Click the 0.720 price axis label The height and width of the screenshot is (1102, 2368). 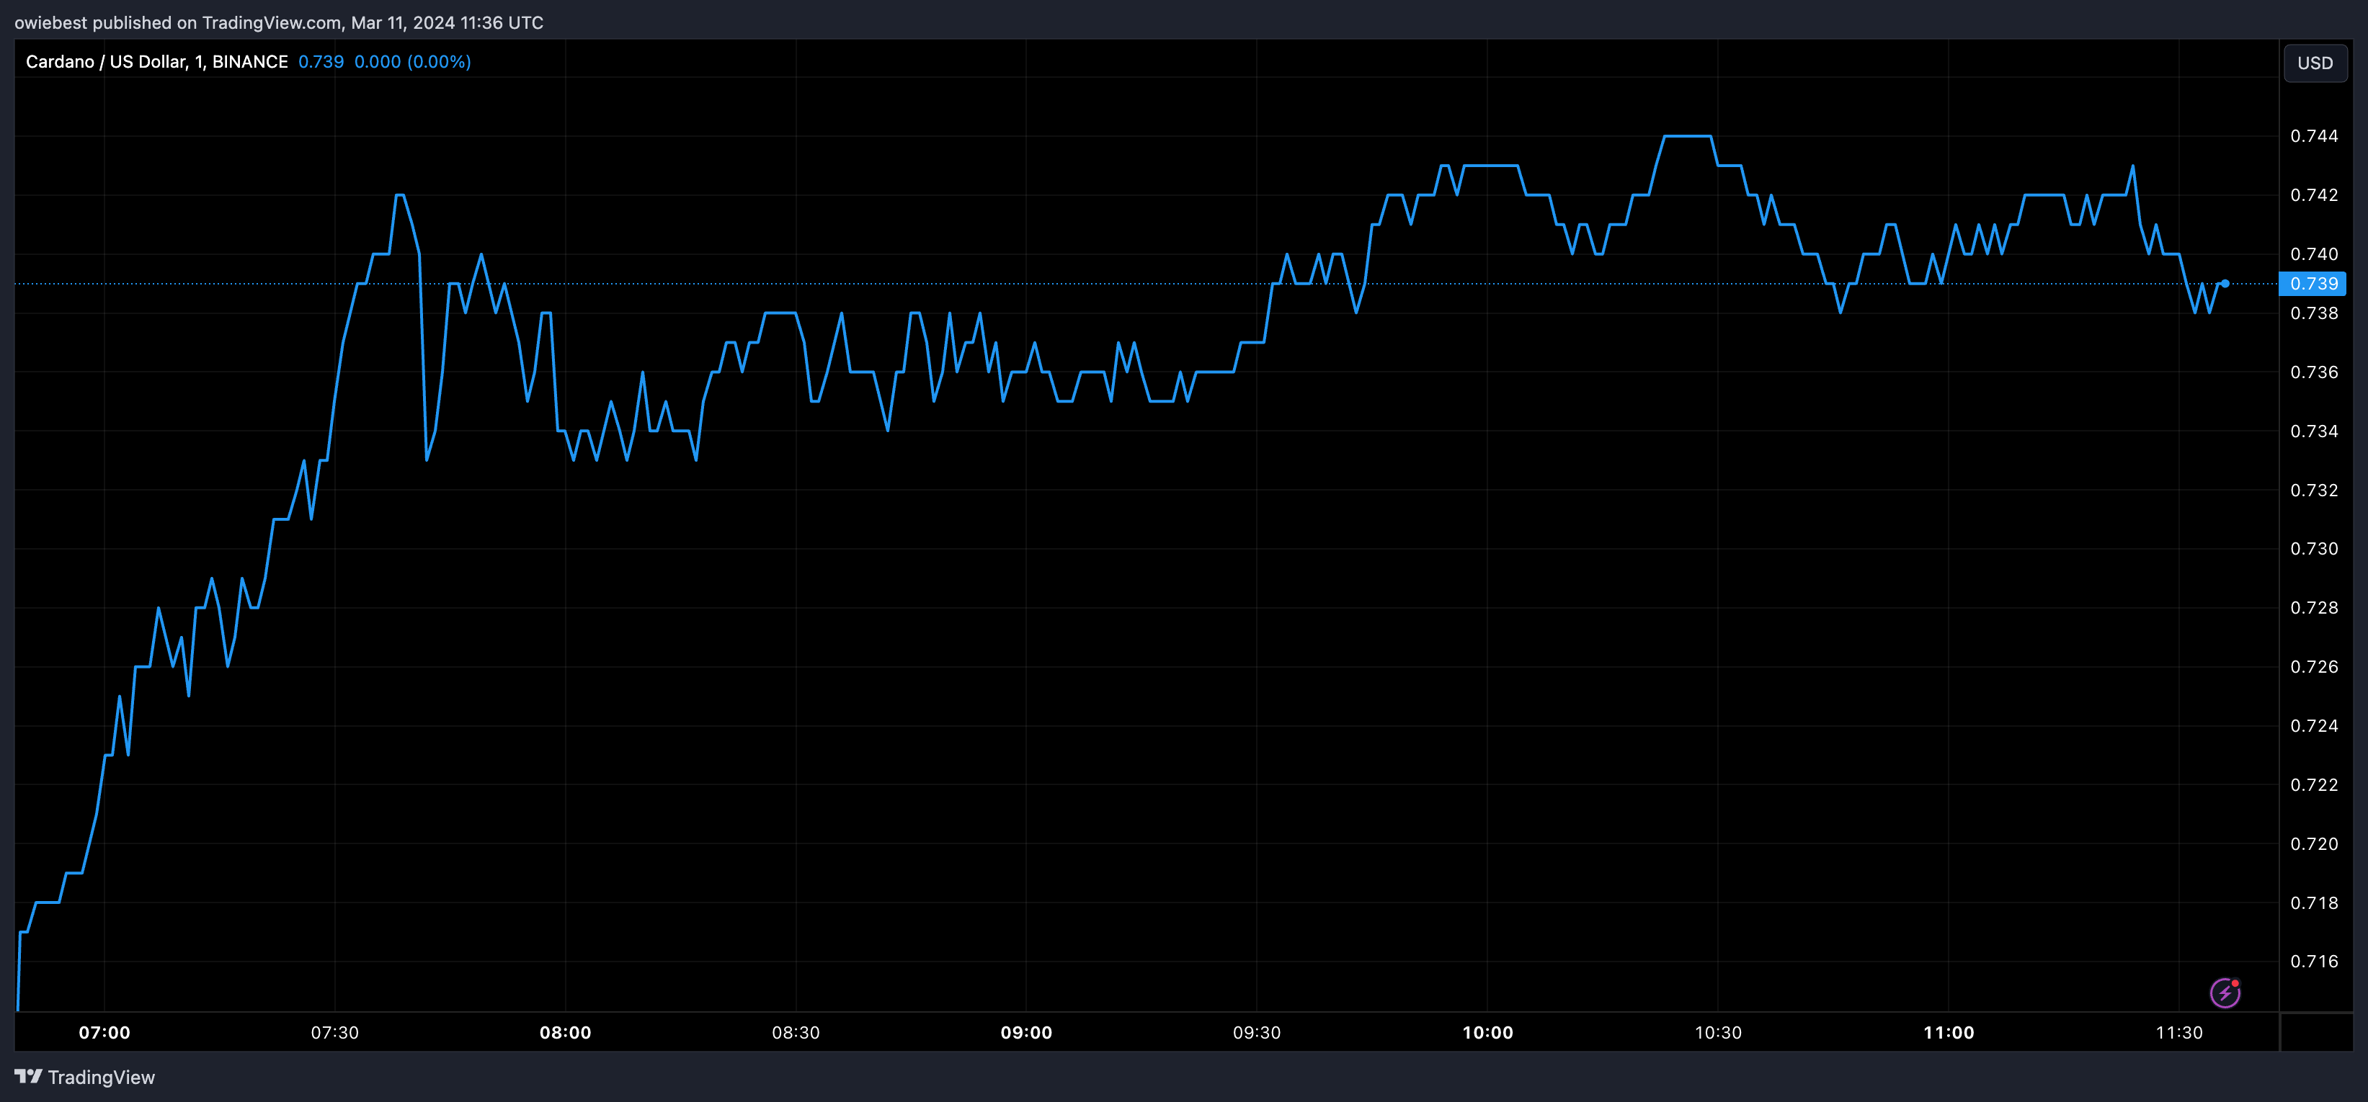(x=2314, y=843)
